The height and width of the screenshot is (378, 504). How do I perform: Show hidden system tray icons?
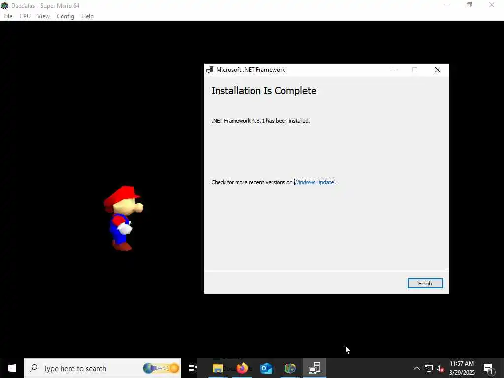[416, 368]
